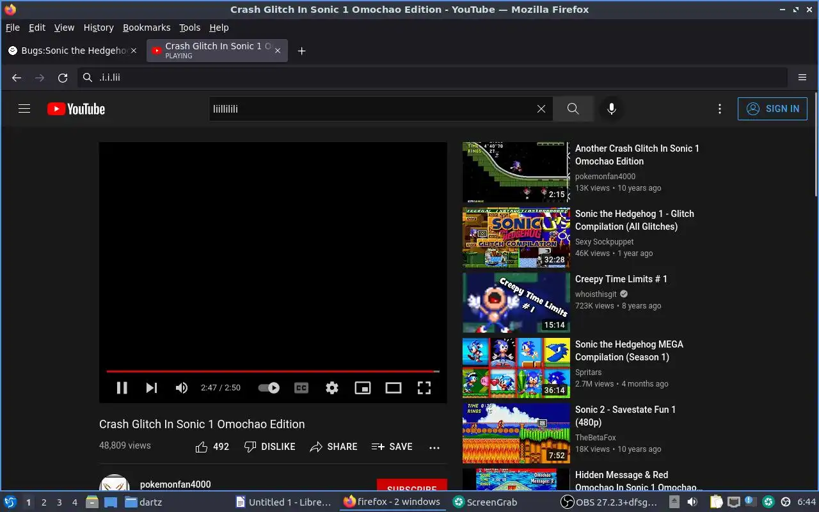
Task: Open player settings gear icon
Action: [332, 388]
